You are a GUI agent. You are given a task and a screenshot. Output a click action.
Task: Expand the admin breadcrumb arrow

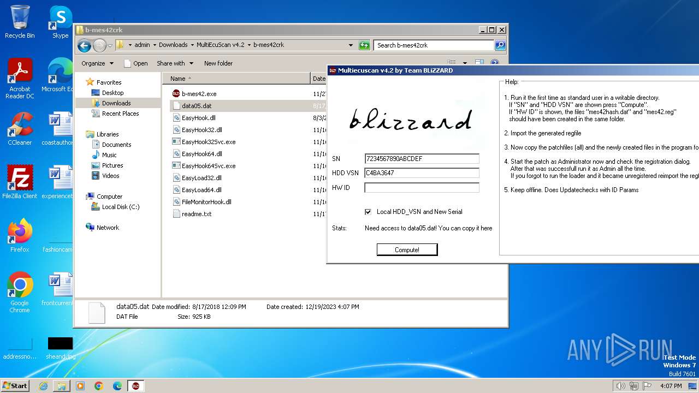[154, 45]
